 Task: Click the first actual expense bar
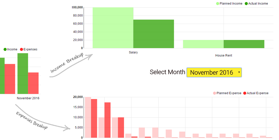94,118
